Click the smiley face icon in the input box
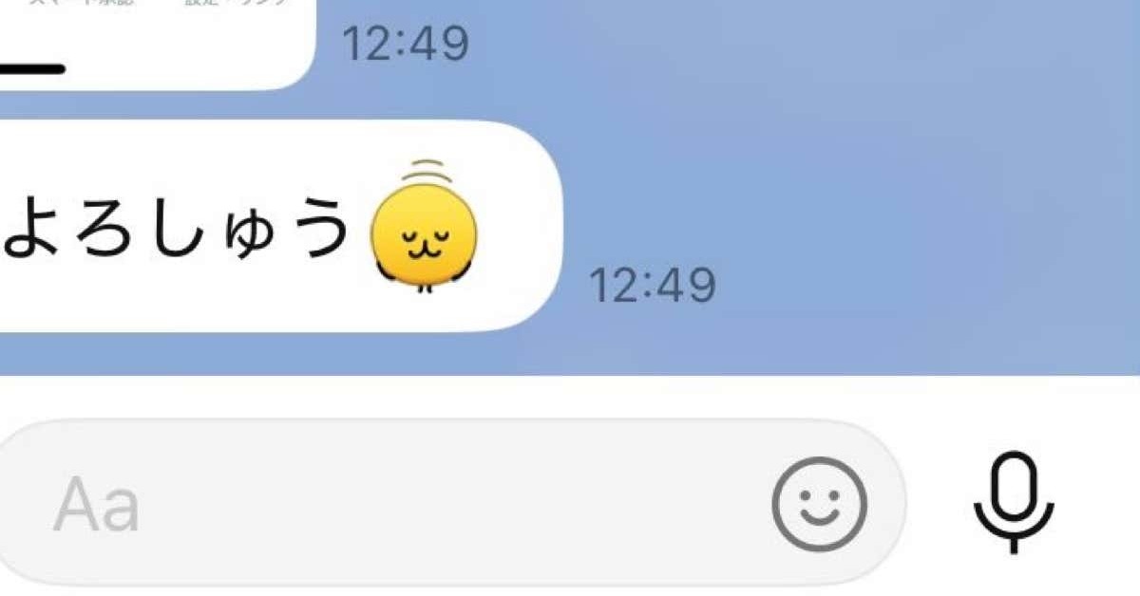Viewport: 1140px width, 596px height. 819,506
